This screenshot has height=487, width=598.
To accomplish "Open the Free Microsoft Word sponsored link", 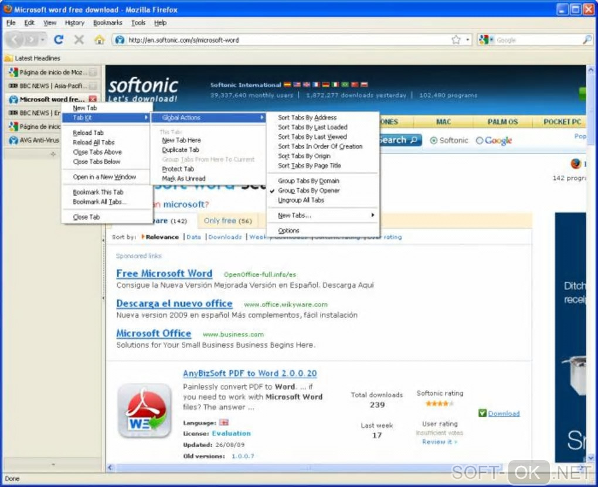I will (x=164, y=274).
